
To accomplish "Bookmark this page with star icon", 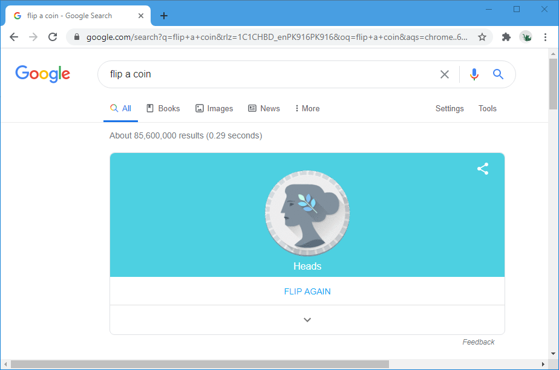I will [x=482, y=37].
